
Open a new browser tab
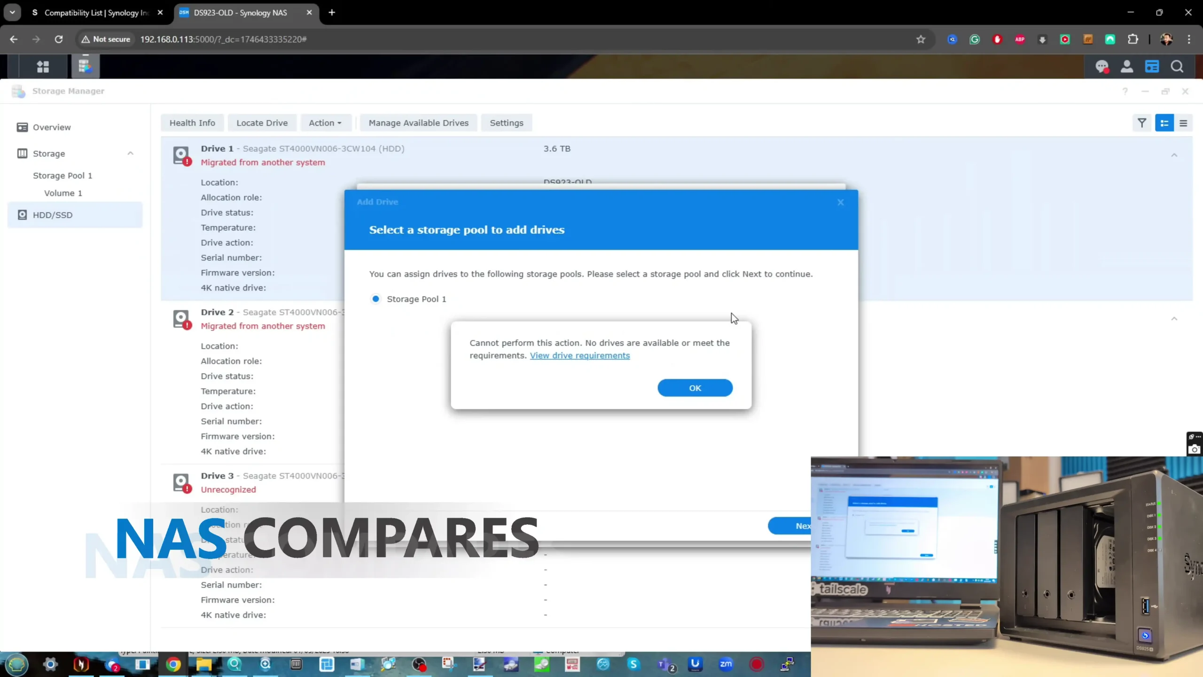coord(332,13)
